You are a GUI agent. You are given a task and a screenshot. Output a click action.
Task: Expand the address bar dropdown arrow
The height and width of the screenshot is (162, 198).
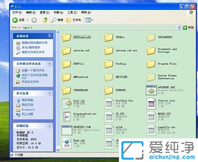point(179,28)
